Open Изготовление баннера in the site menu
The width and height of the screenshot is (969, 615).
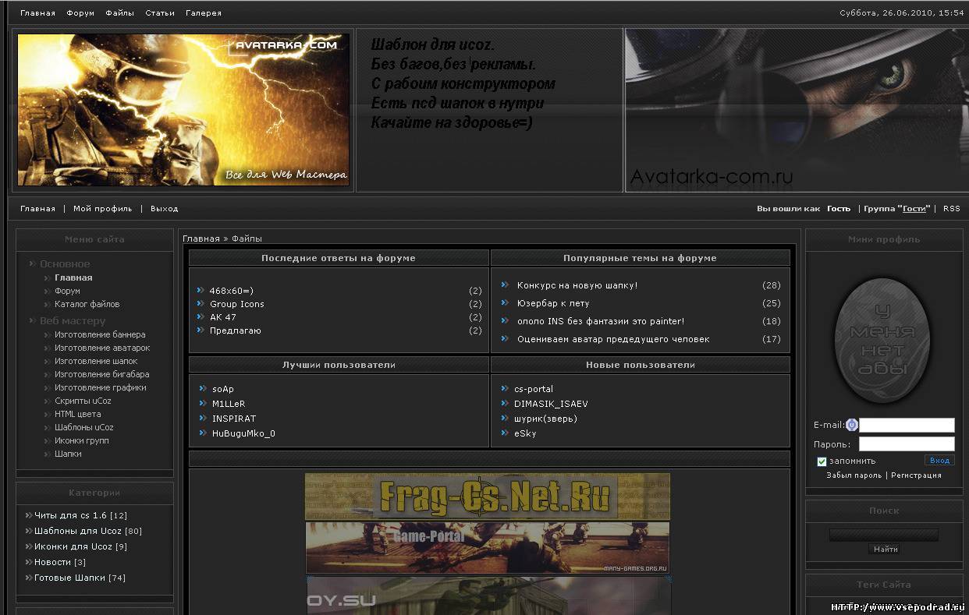pos(100,334)
